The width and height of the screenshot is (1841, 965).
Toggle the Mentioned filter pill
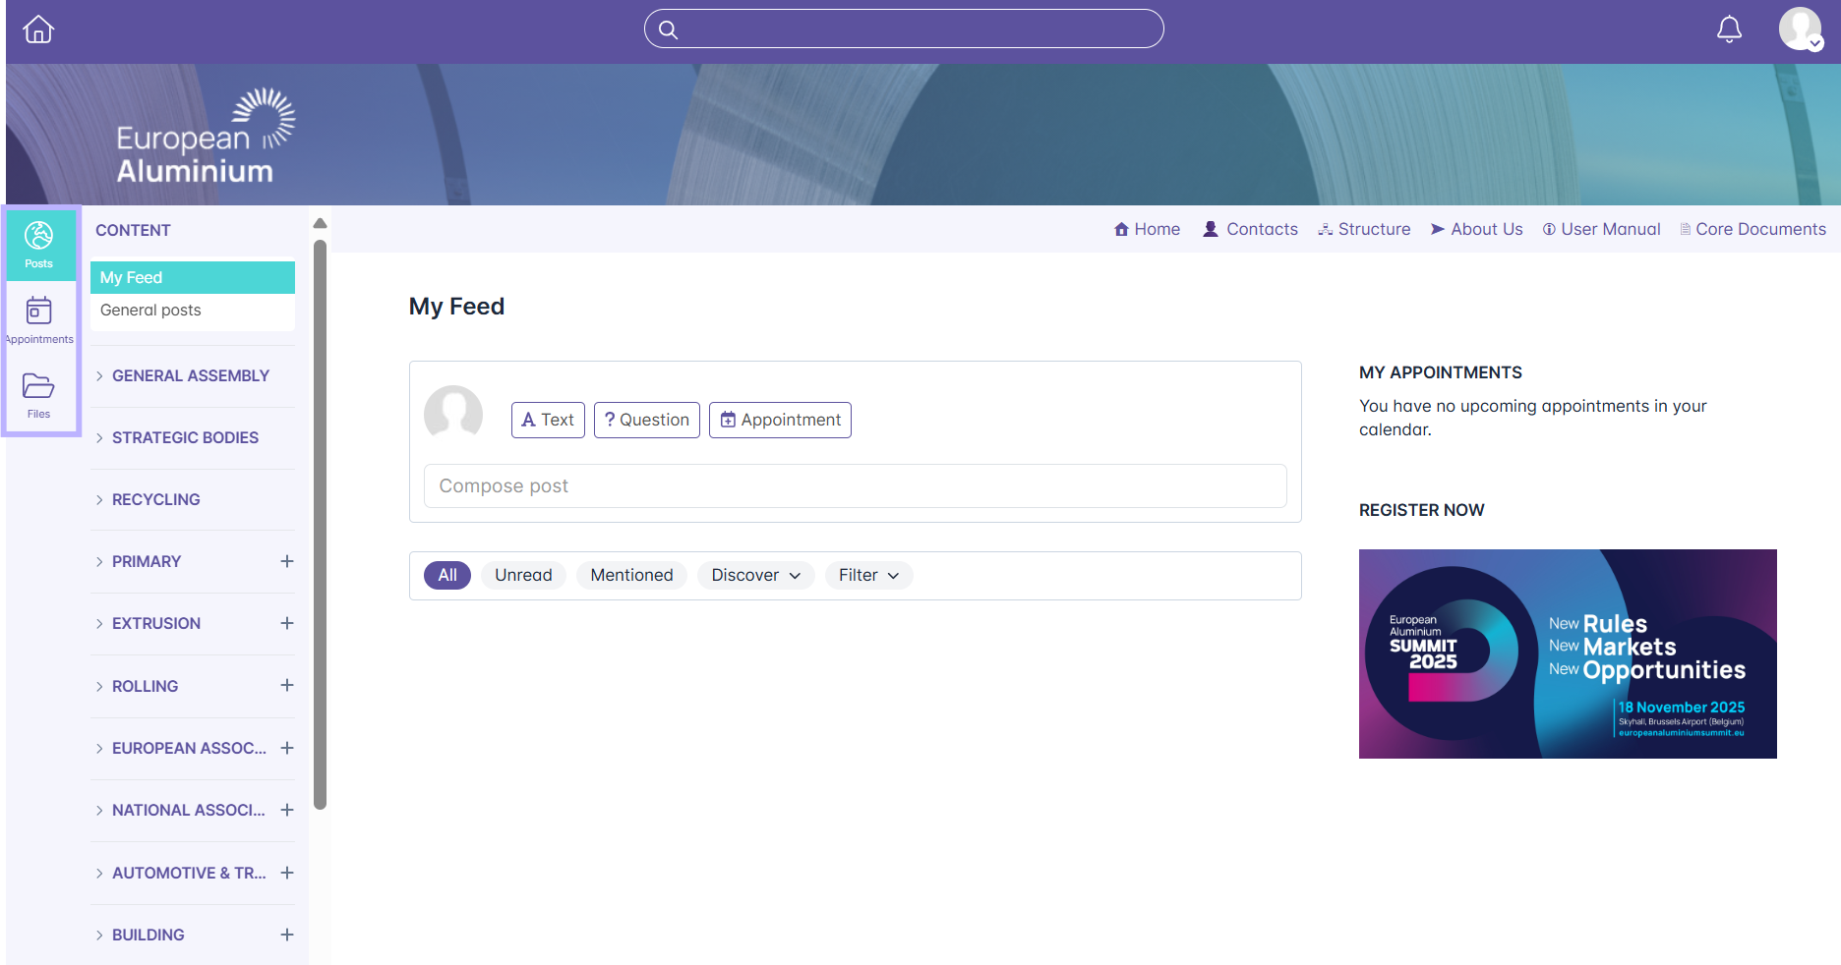631,575
